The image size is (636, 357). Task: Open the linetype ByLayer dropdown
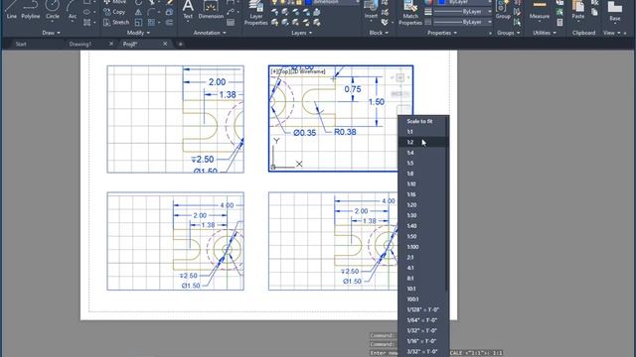(x=463, y=22)
